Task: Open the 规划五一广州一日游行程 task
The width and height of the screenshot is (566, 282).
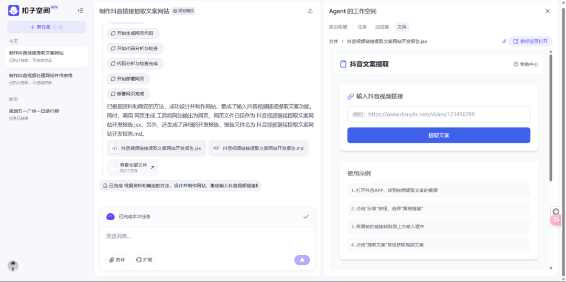Action: 47,114
